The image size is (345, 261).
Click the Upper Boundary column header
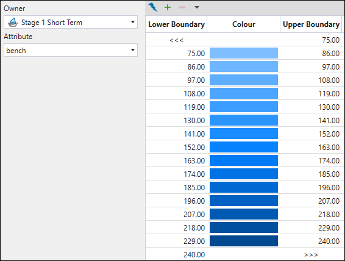pos(311,24)
